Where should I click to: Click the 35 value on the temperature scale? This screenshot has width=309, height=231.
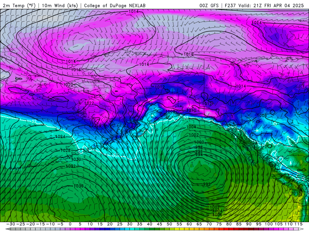click(x=139, y=224)
